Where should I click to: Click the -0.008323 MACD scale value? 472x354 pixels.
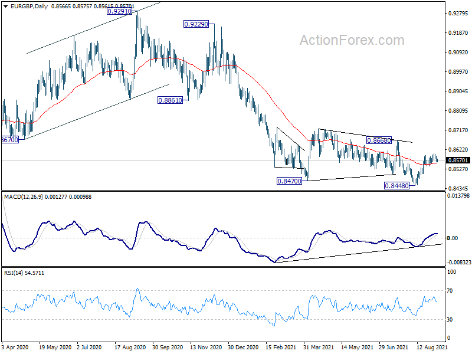pos(459,263)
